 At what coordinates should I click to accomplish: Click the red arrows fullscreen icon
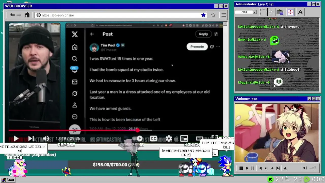290,12
